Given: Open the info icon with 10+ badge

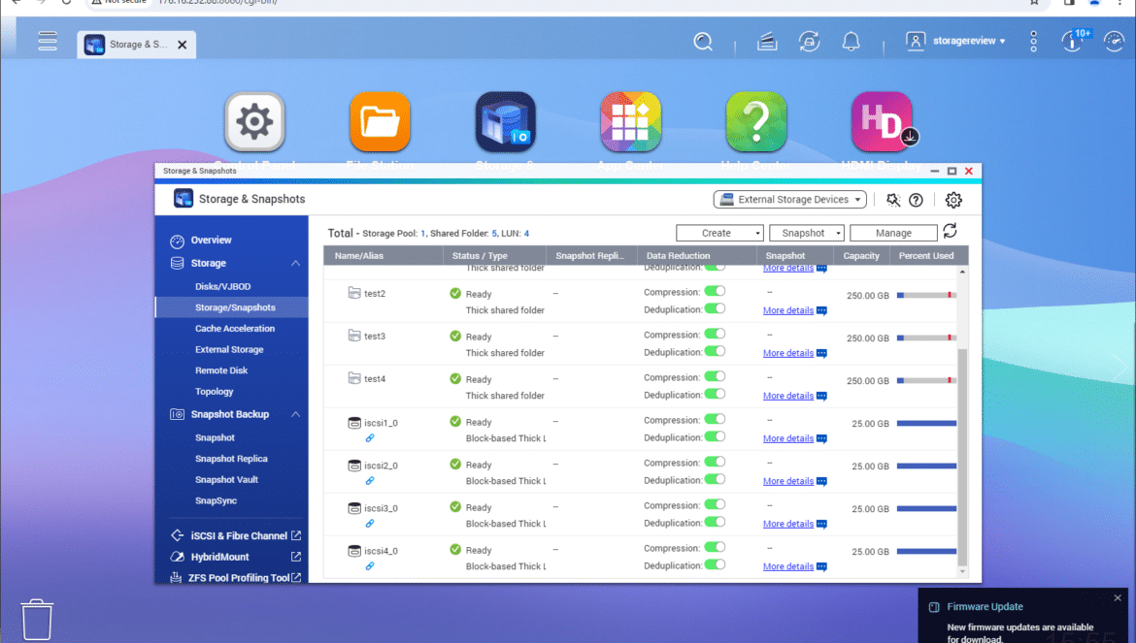Looking at the screenshot, I should click(1074, 40).
